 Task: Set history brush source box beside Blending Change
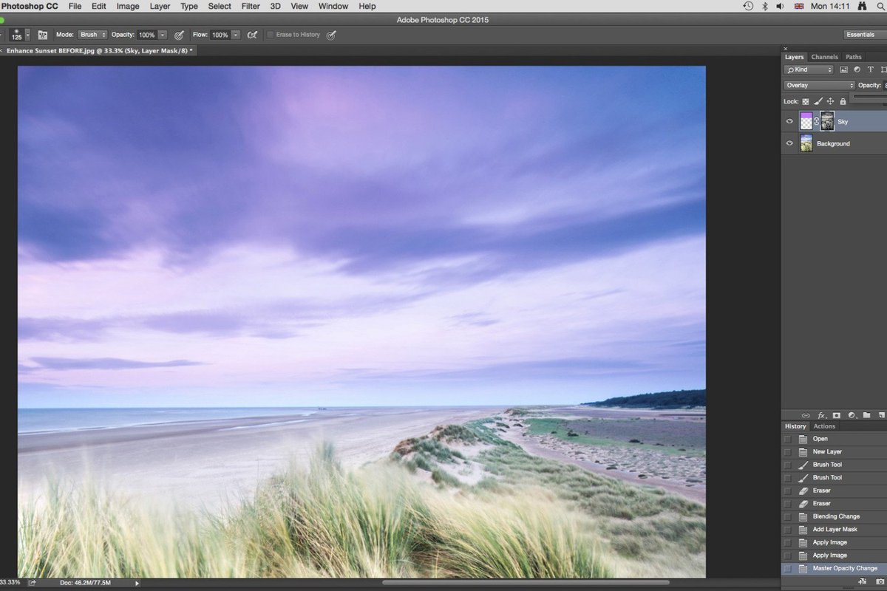coord(788,516)
